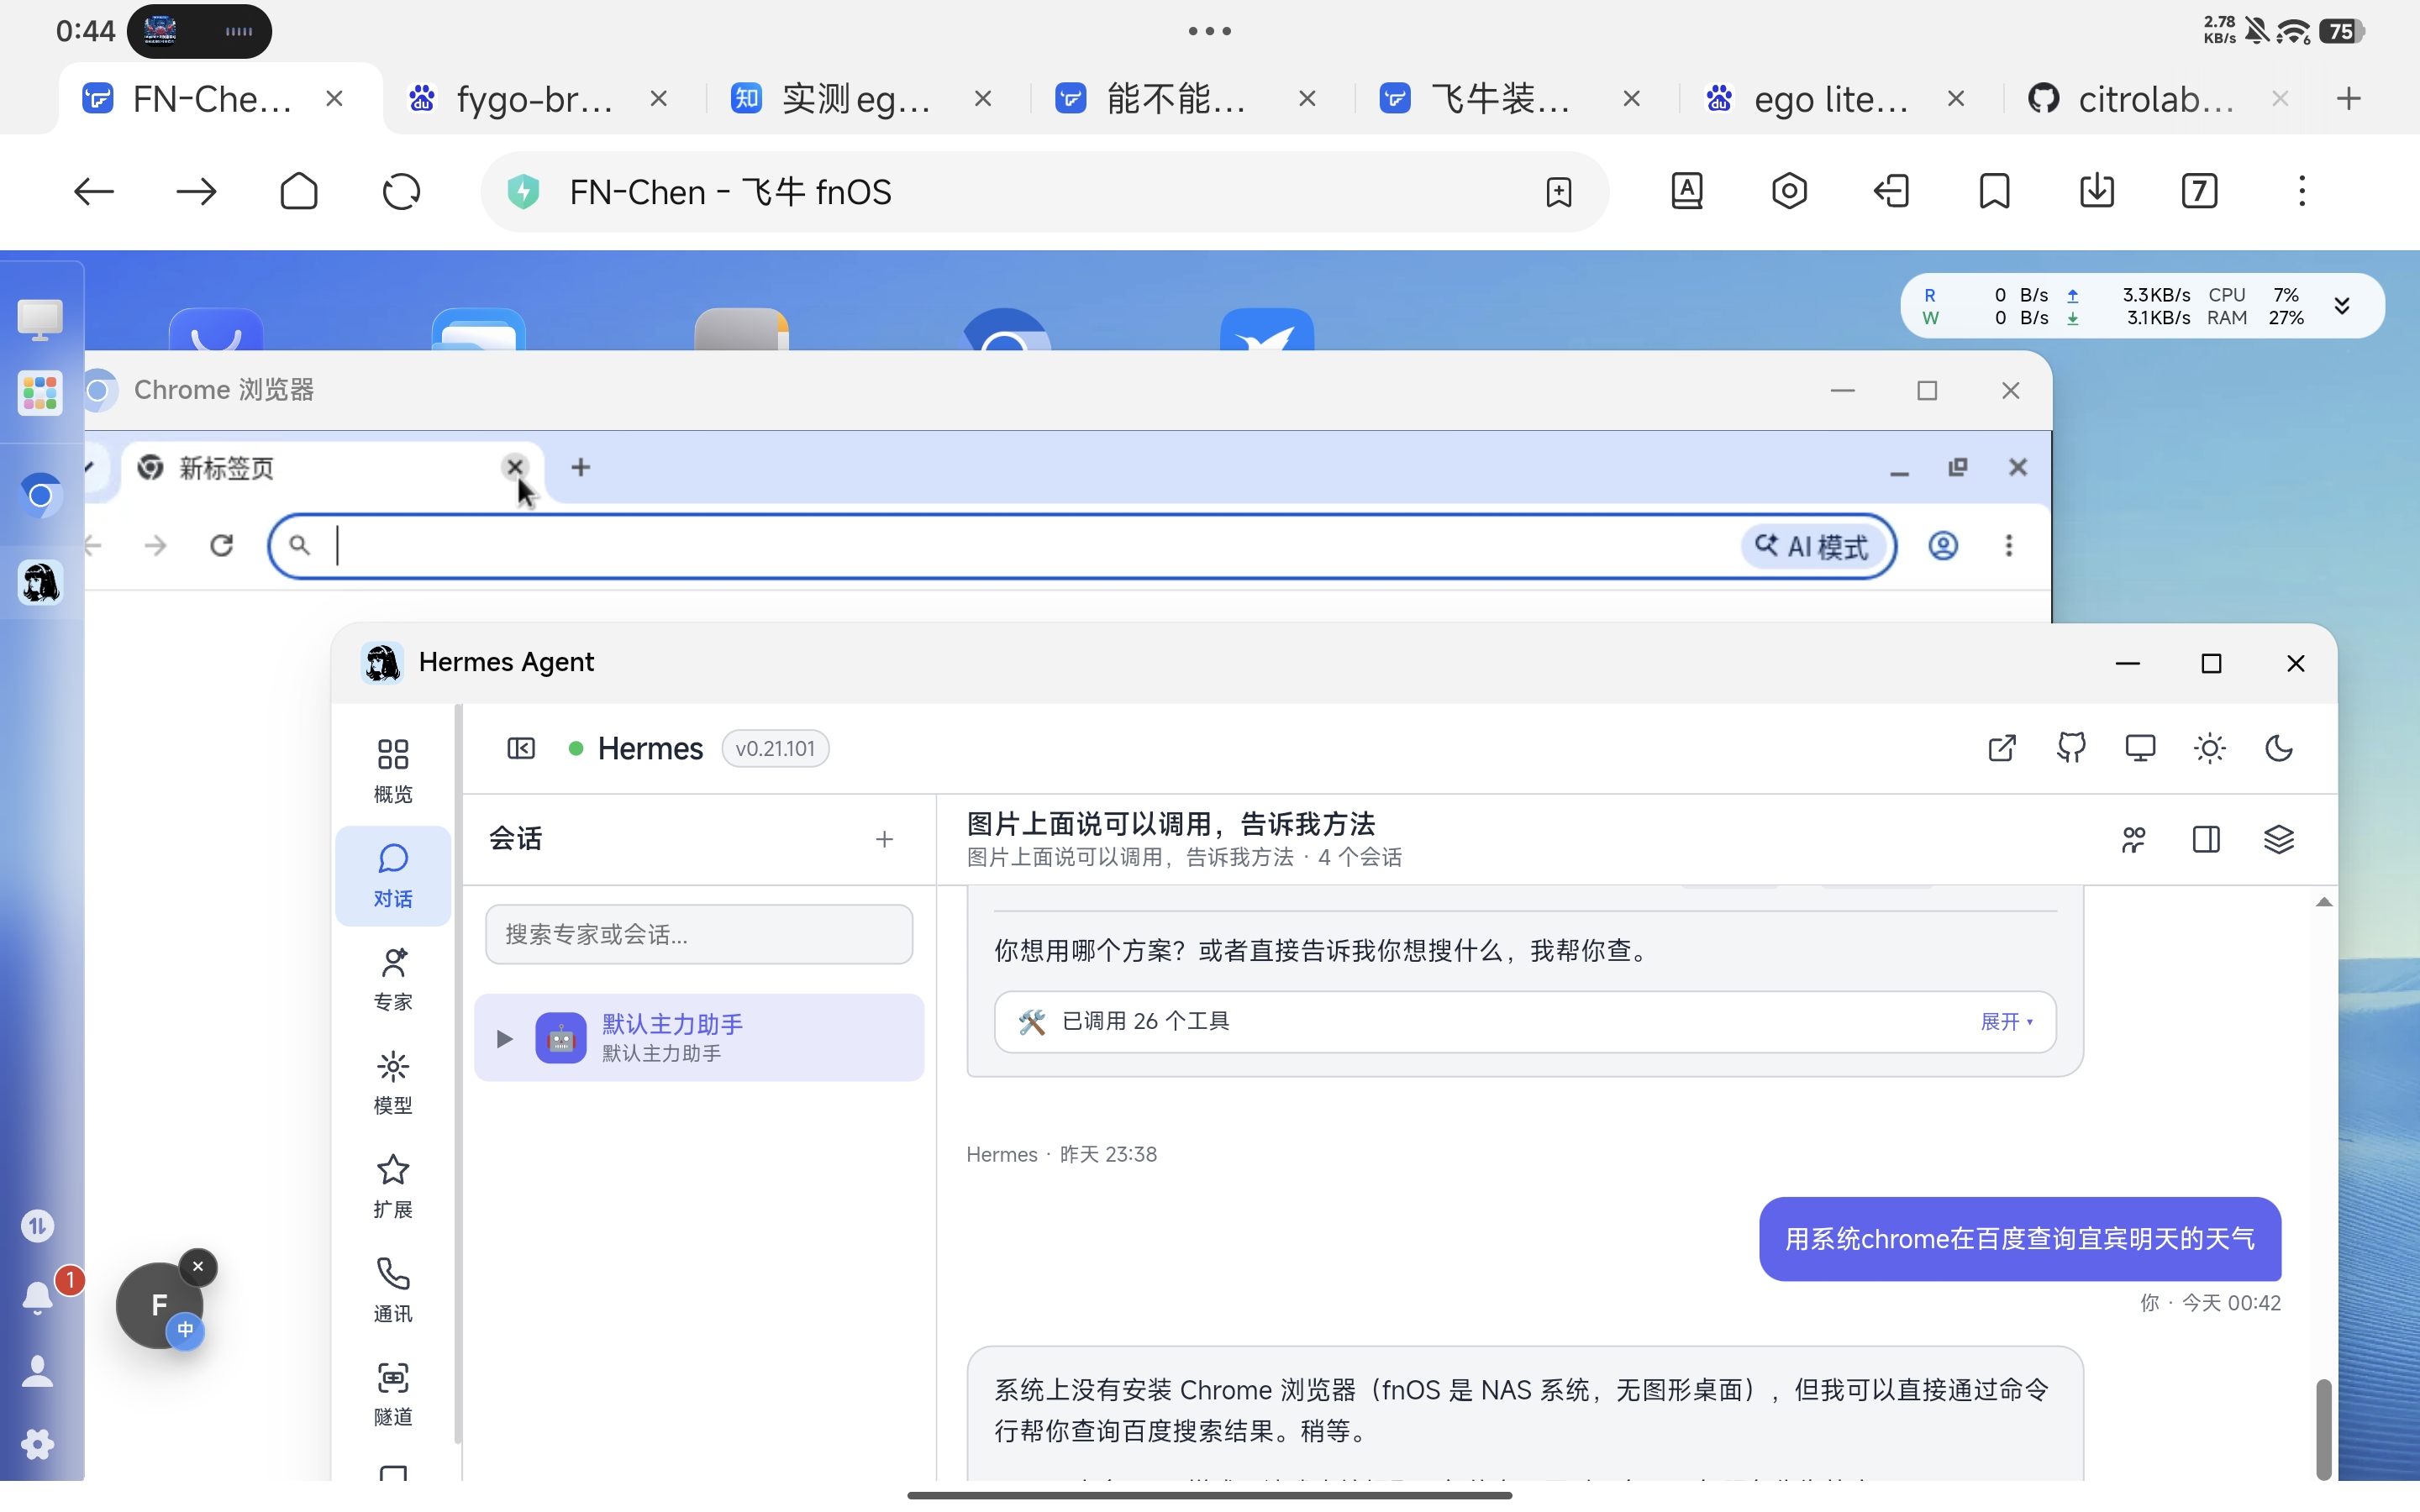Image resolution: width=2420 pixels, height=1512 pixels.
Task: Open the 概览 overview section in Hermes
Action: (393, 770)
